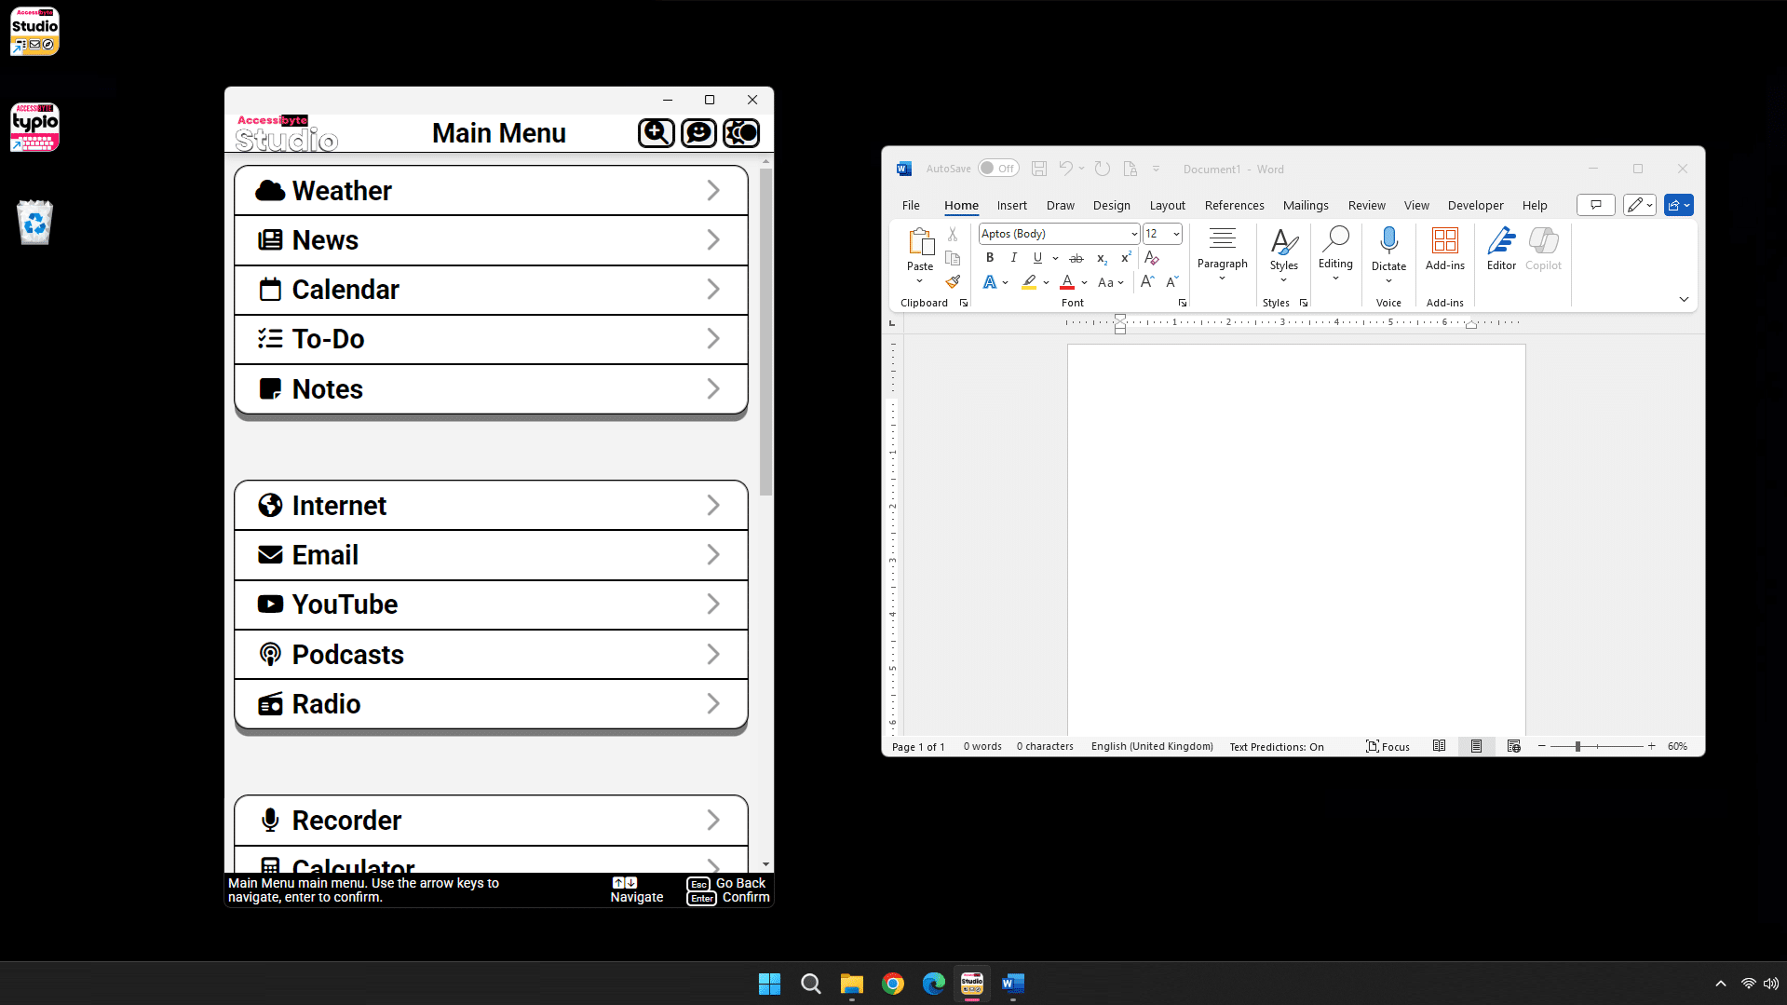Click the Cut scissors icon
This screenshot has width=1787, height=1005.
point(953,235)
